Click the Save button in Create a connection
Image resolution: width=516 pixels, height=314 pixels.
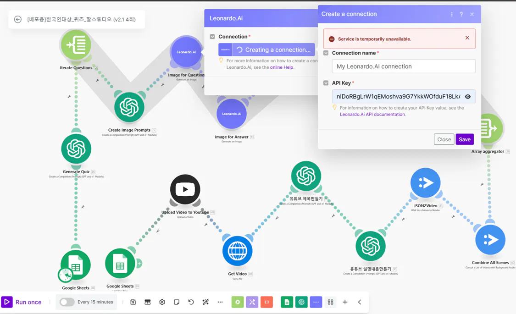click(x=465, y=139)
